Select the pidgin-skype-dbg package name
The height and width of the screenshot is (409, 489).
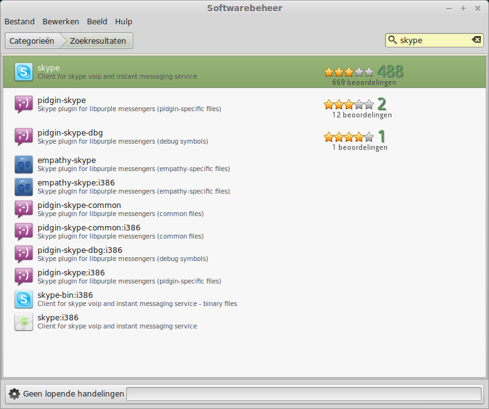(x=70, y=133)
